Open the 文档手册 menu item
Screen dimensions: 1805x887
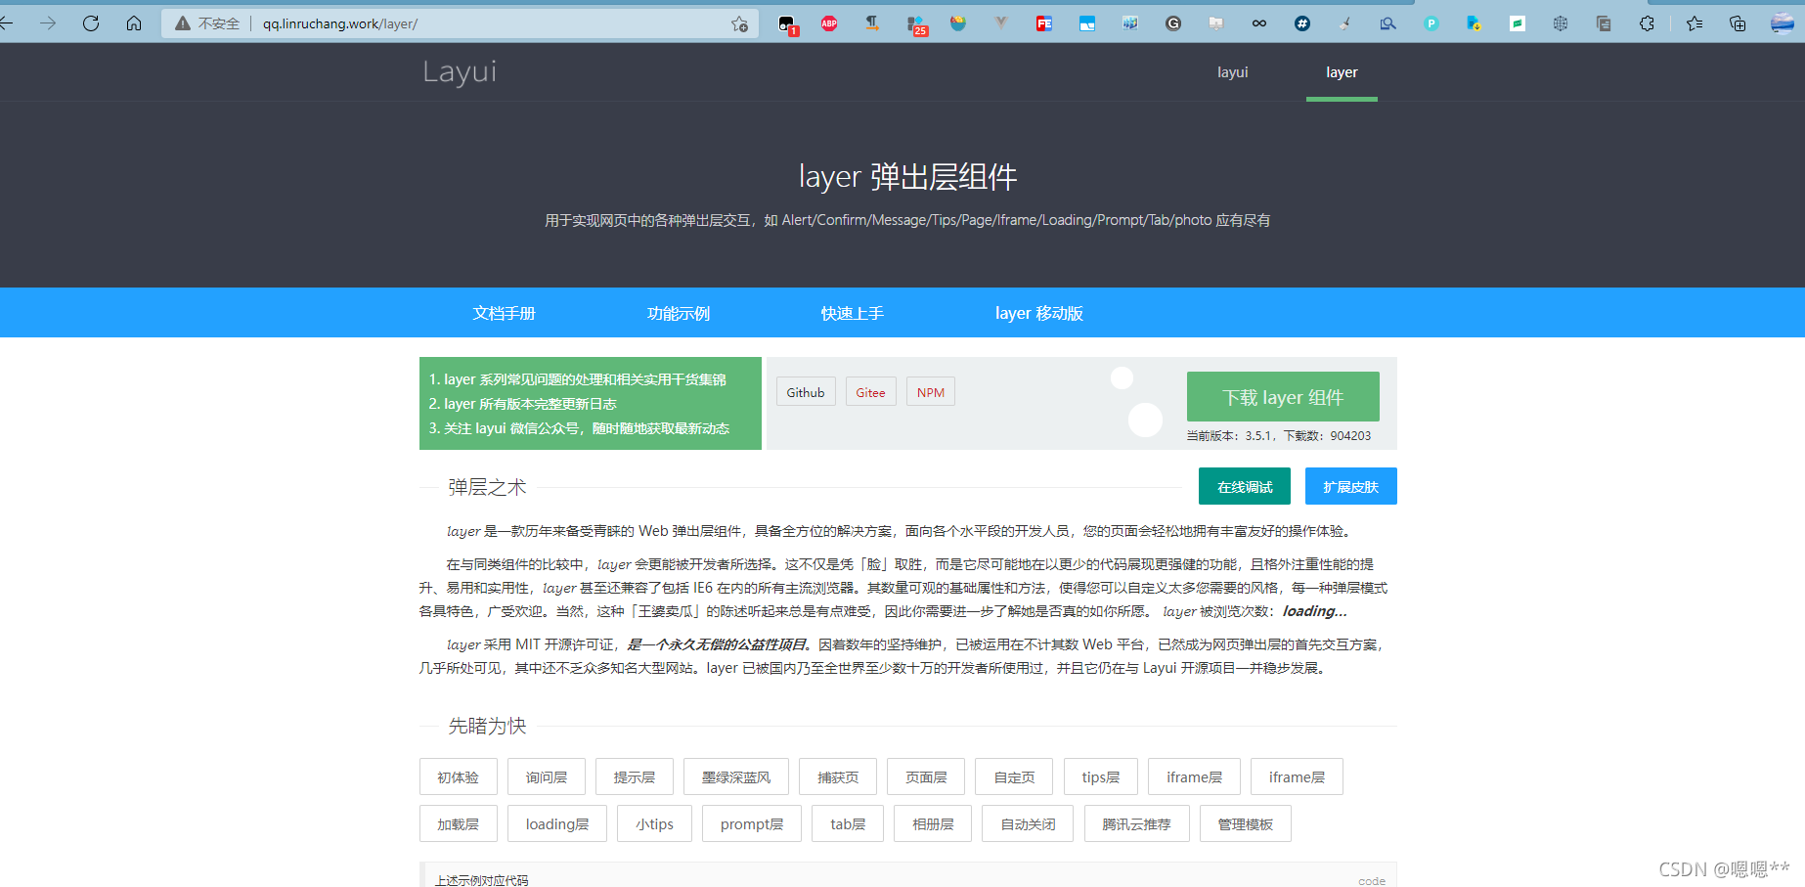(x=505, y=313)
